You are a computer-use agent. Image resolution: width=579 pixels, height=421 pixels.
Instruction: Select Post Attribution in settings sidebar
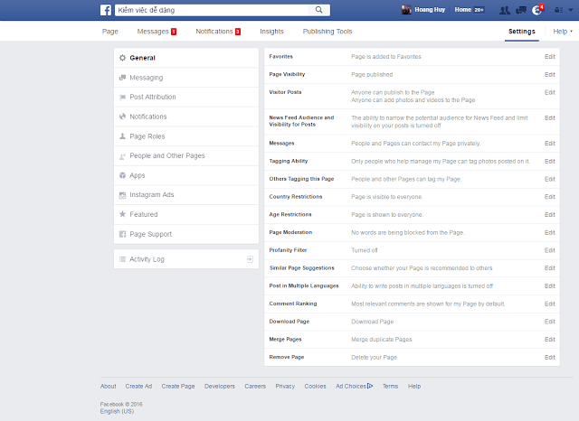coord(186,97)
